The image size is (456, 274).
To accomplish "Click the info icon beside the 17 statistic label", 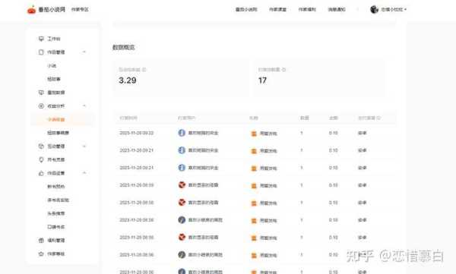I will coord(283,70).
